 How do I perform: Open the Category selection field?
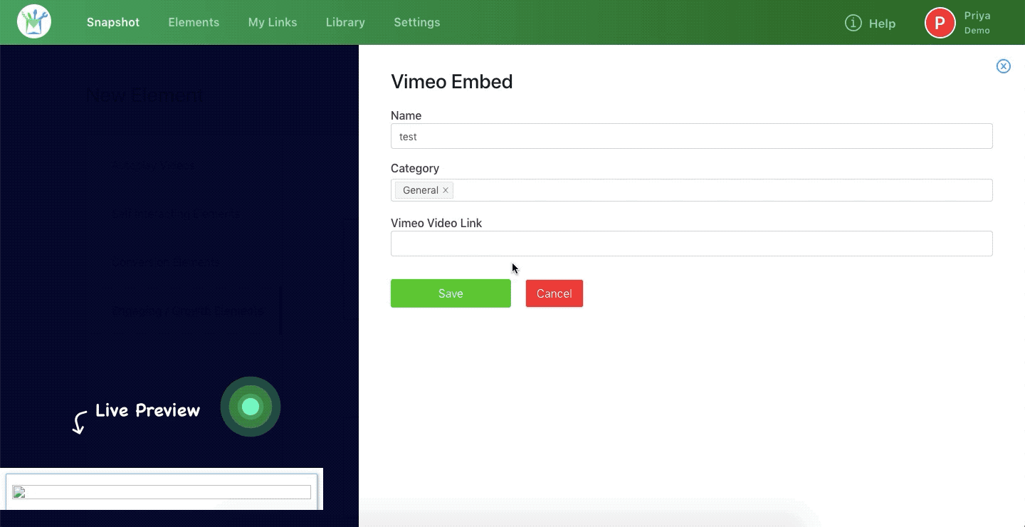(691, 190)
